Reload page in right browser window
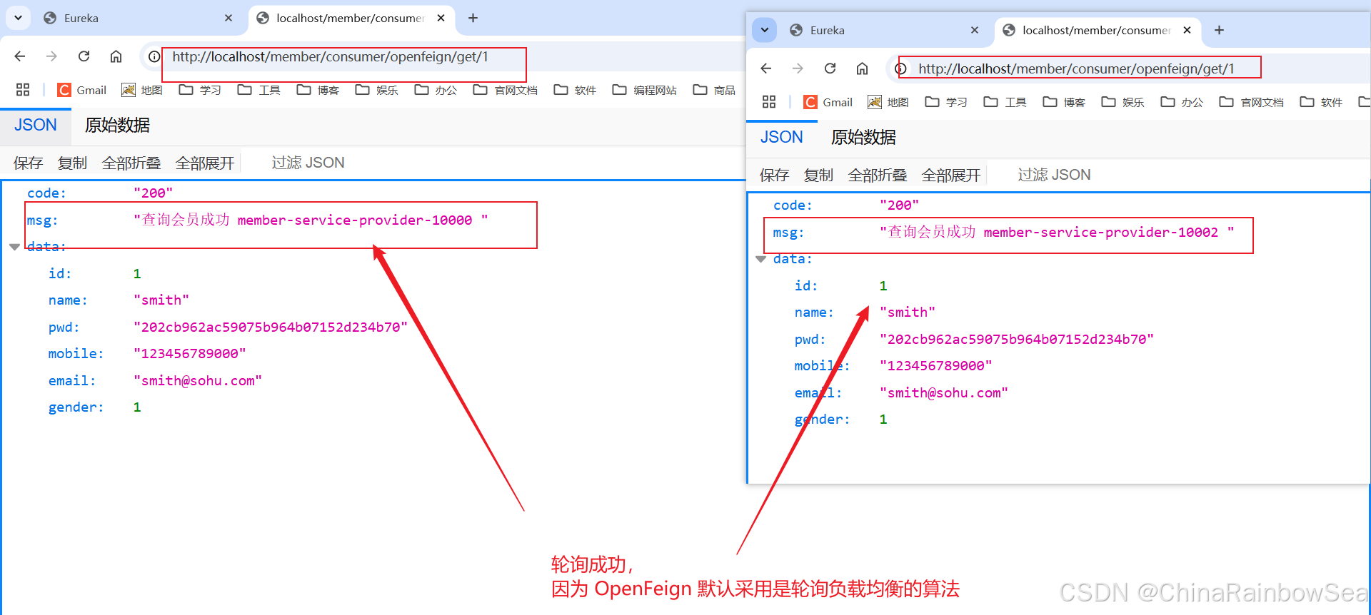The image size is (1371, 615). 830,68
